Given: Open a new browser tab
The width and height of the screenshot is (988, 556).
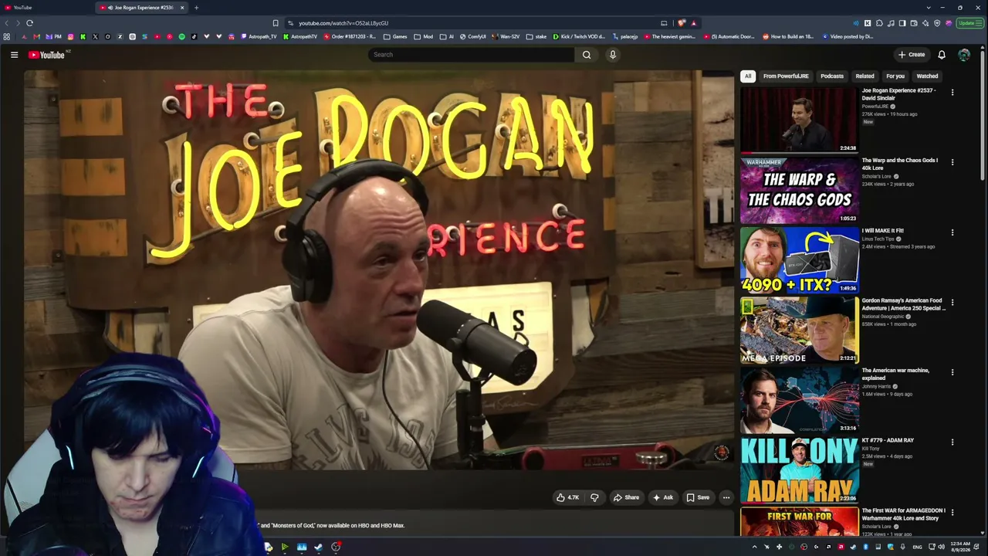Looking at the screenshot, I should coord(196,8).
